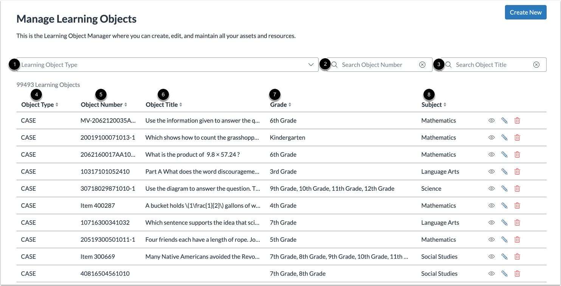The image size is (561, 286).
Task: Click inside the Search Object Title input
Action: pyautogui.click(x=488, y=64)
